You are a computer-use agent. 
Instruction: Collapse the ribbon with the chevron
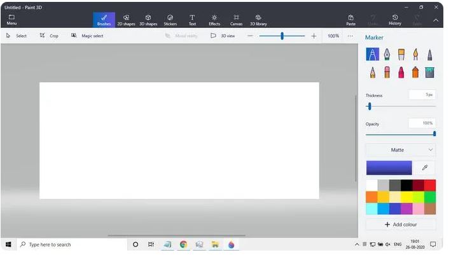[x=436, y=20]
